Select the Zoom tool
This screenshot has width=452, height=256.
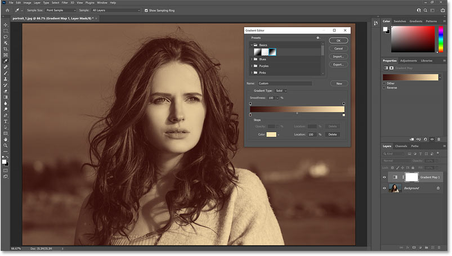[6, 146]
